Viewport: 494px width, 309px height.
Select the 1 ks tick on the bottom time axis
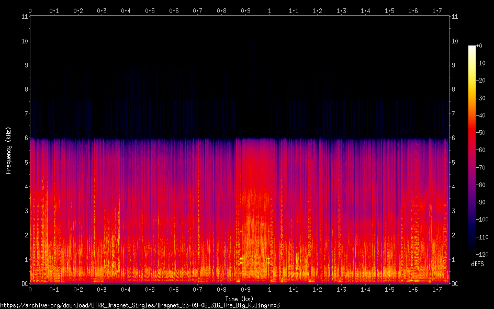[270, 289]
